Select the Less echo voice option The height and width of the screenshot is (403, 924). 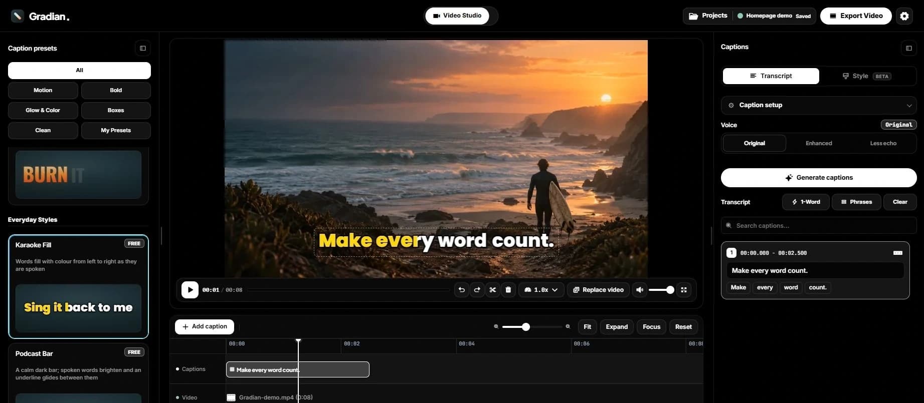883,143
